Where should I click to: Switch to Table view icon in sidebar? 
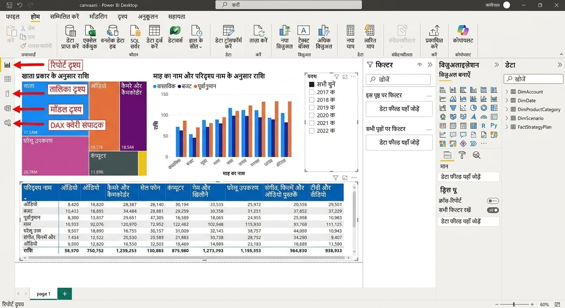[x=7, y=79]
